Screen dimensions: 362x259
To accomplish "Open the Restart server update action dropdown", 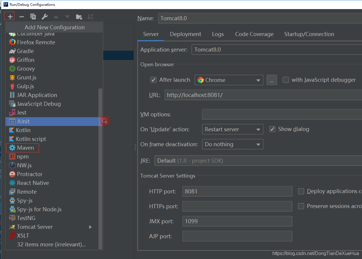I will tap(233, 129).
